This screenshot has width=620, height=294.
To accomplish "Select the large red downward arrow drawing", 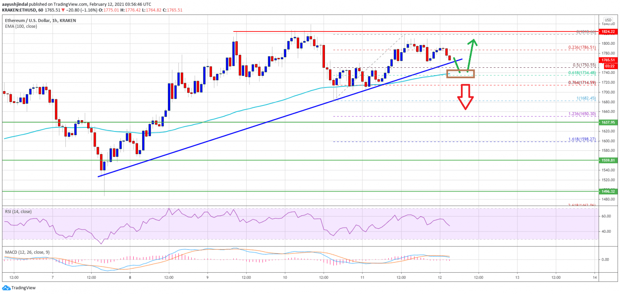I will [466, 97].
